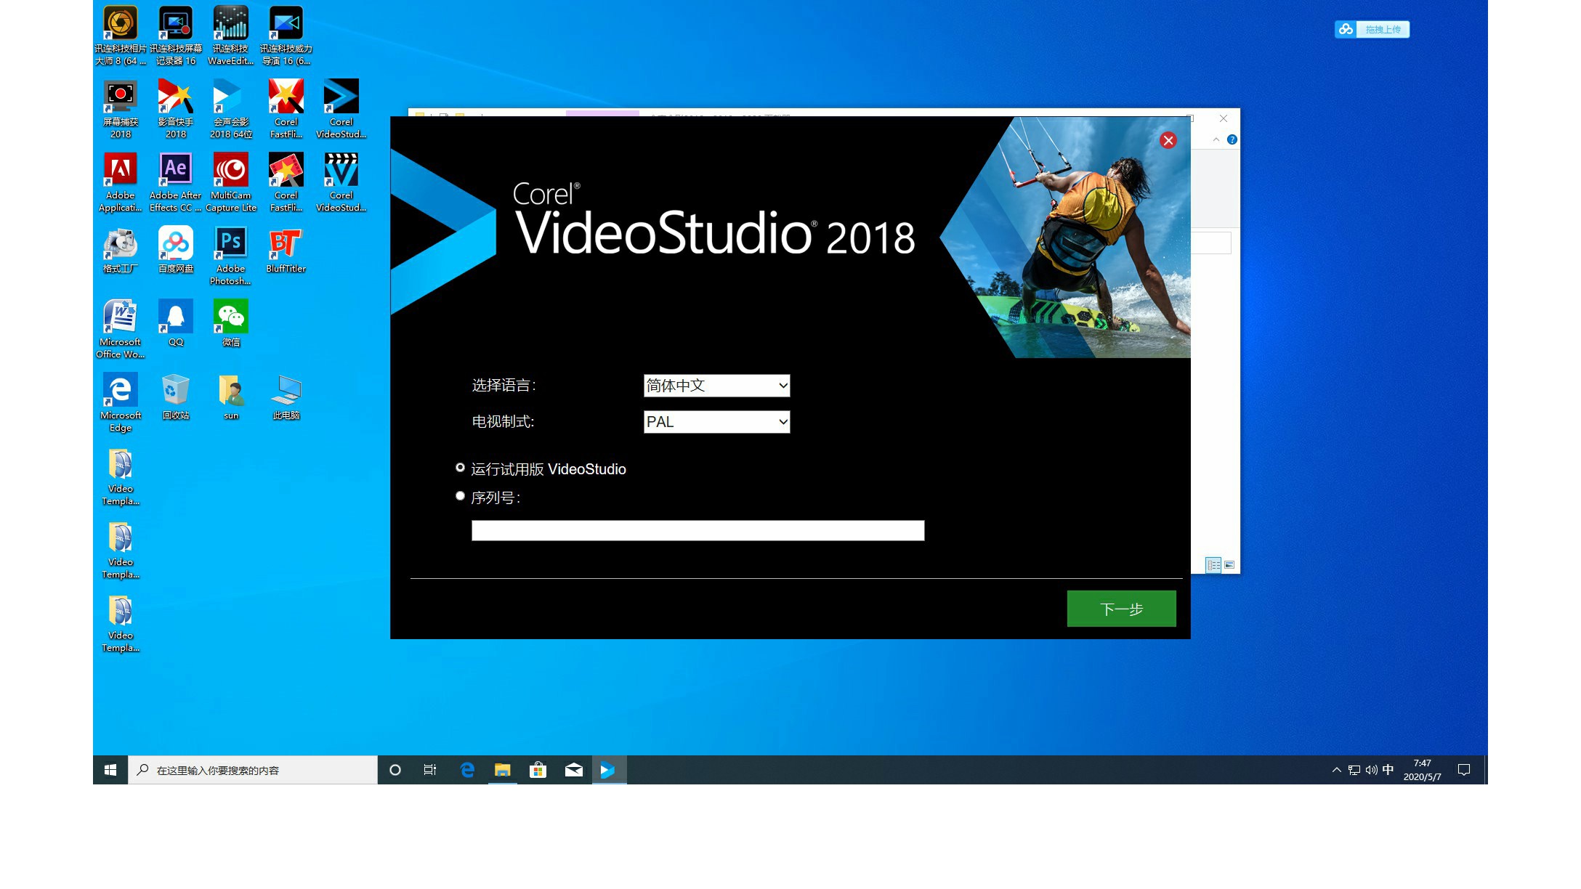1581x889 pixels.
Task: Switch to large icons view in Explorer window
Action: click(1229, 564)
